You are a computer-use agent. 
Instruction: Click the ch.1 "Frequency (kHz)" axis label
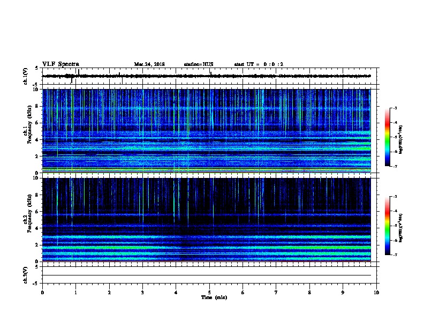click(29, 124)
